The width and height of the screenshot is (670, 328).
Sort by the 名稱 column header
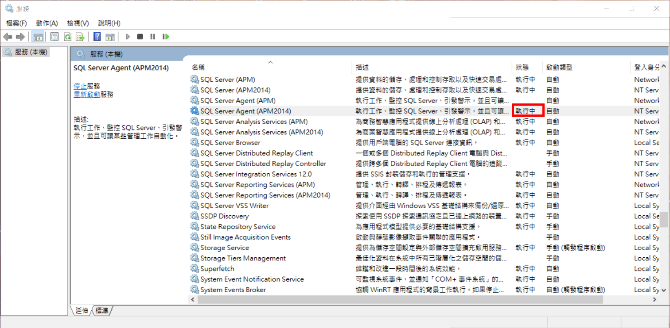click(270, 67)
